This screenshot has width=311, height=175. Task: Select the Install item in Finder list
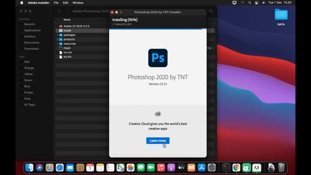pos(67,31)
